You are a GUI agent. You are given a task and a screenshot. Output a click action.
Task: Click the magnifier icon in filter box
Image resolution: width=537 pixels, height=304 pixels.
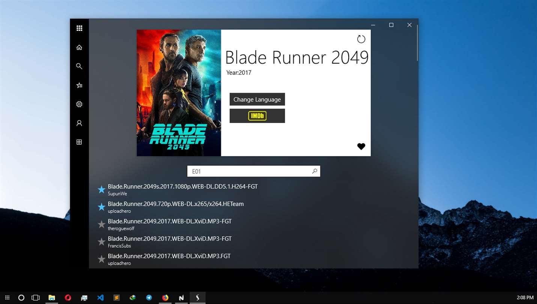point(314,171)
